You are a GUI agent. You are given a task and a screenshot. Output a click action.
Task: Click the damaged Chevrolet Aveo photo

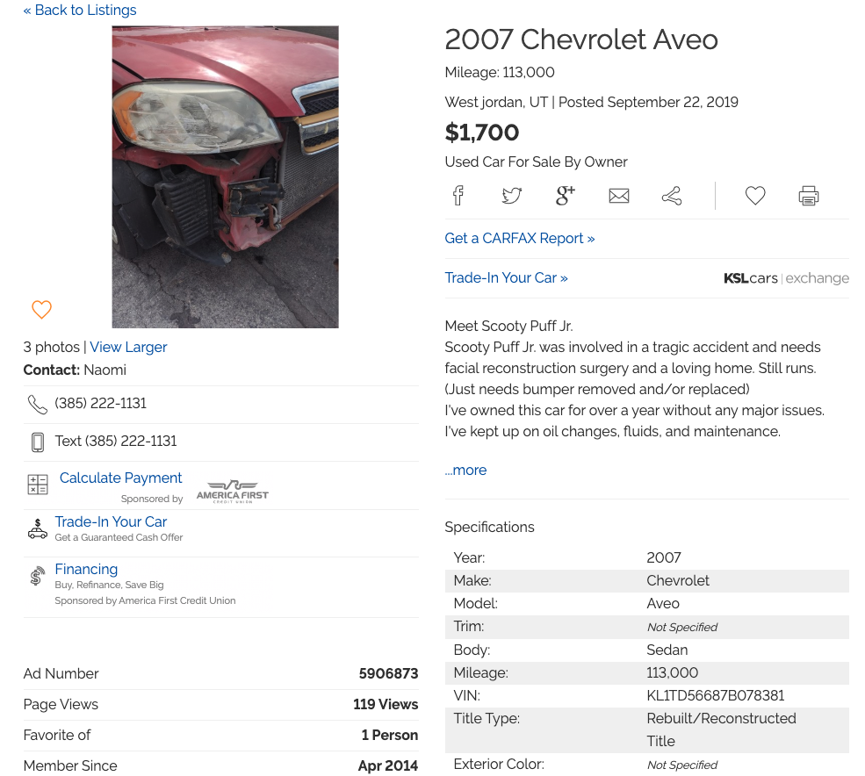tap(225, 177)
